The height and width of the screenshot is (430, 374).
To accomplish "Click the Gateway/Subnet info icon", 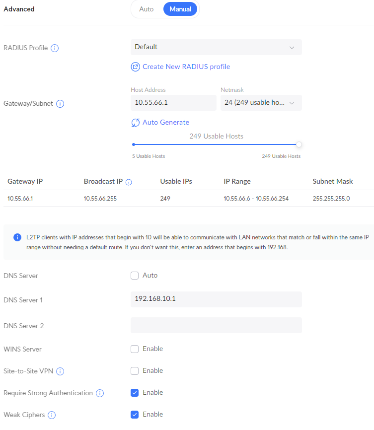I will coord(60,104).
